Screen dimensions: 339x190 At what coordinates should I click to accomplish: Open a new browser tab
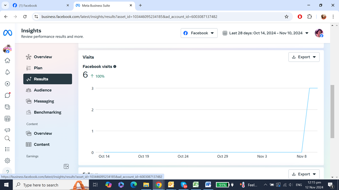[140, 6]
